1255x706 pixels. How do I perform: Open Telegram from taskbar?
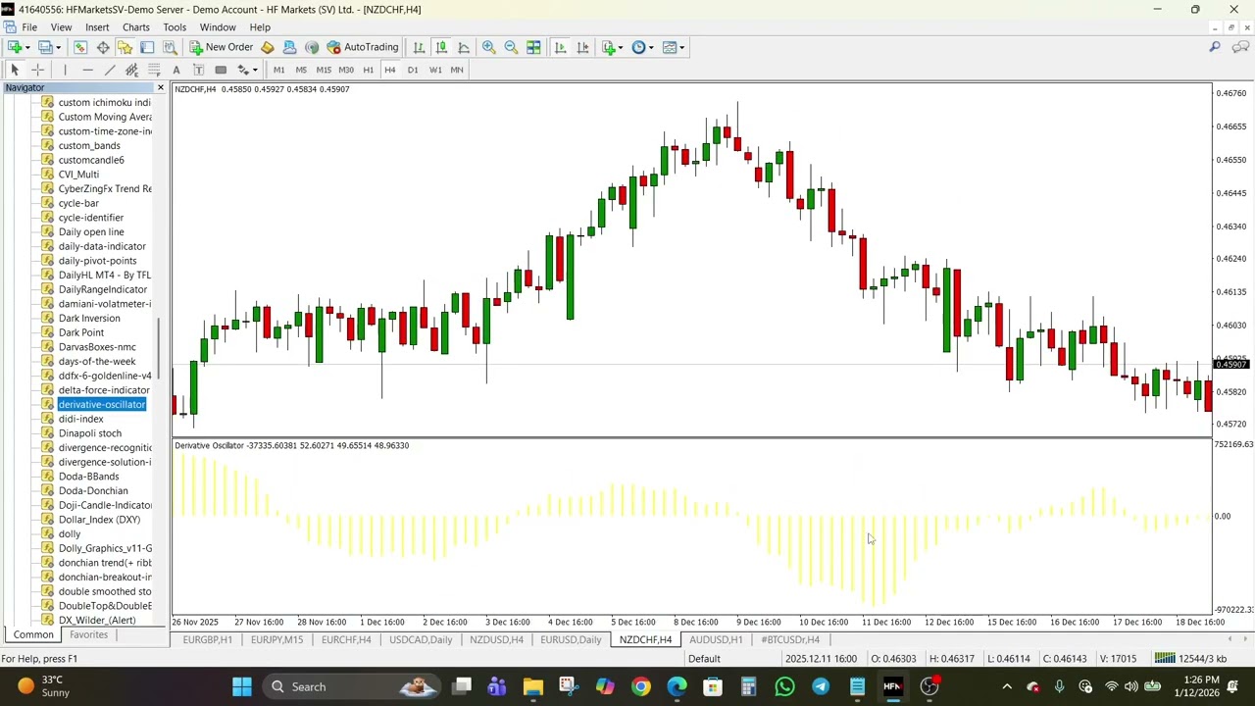coord(821,686)
